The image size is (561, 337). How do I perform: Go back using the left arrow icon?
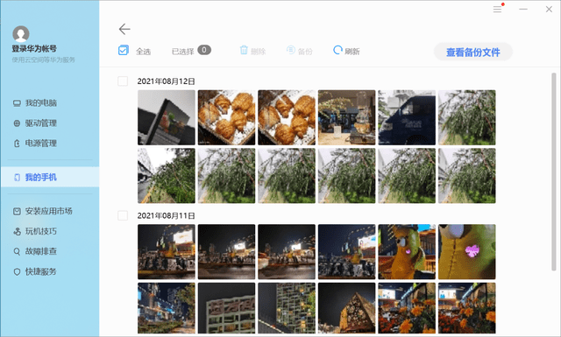[x=124, y=29]
